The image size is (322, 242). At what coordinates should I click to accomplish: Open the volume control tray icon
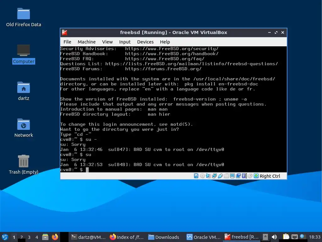pyautogui.click(x=274, y=237)
